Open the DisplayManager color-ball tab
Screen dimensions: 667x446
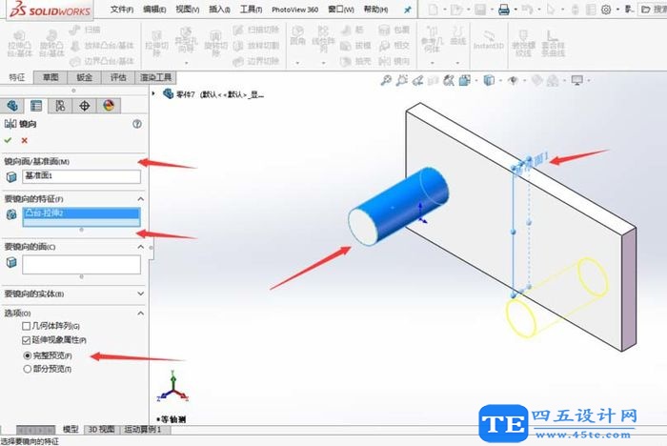pyautogui.click(x=109, y=106)
